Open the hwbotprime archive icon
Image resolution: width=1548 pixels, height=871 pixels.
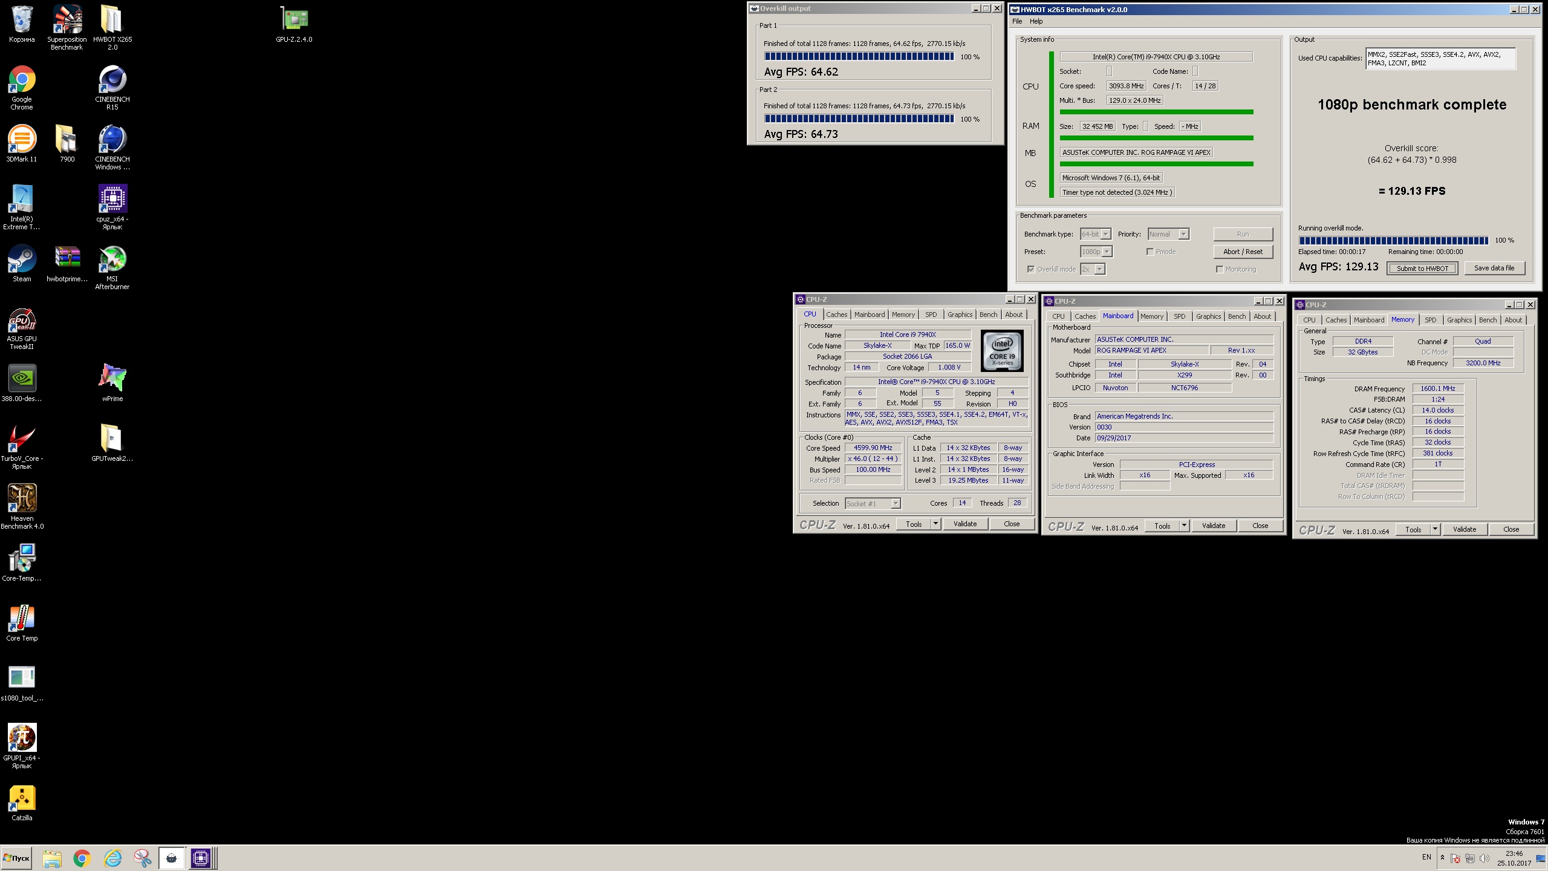click(x=67, y=263)
